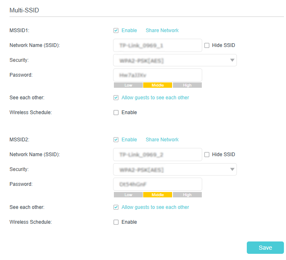Click MSSID2 Middle password strength segment
Screen dimensions: 286x260
click(158, 195)
